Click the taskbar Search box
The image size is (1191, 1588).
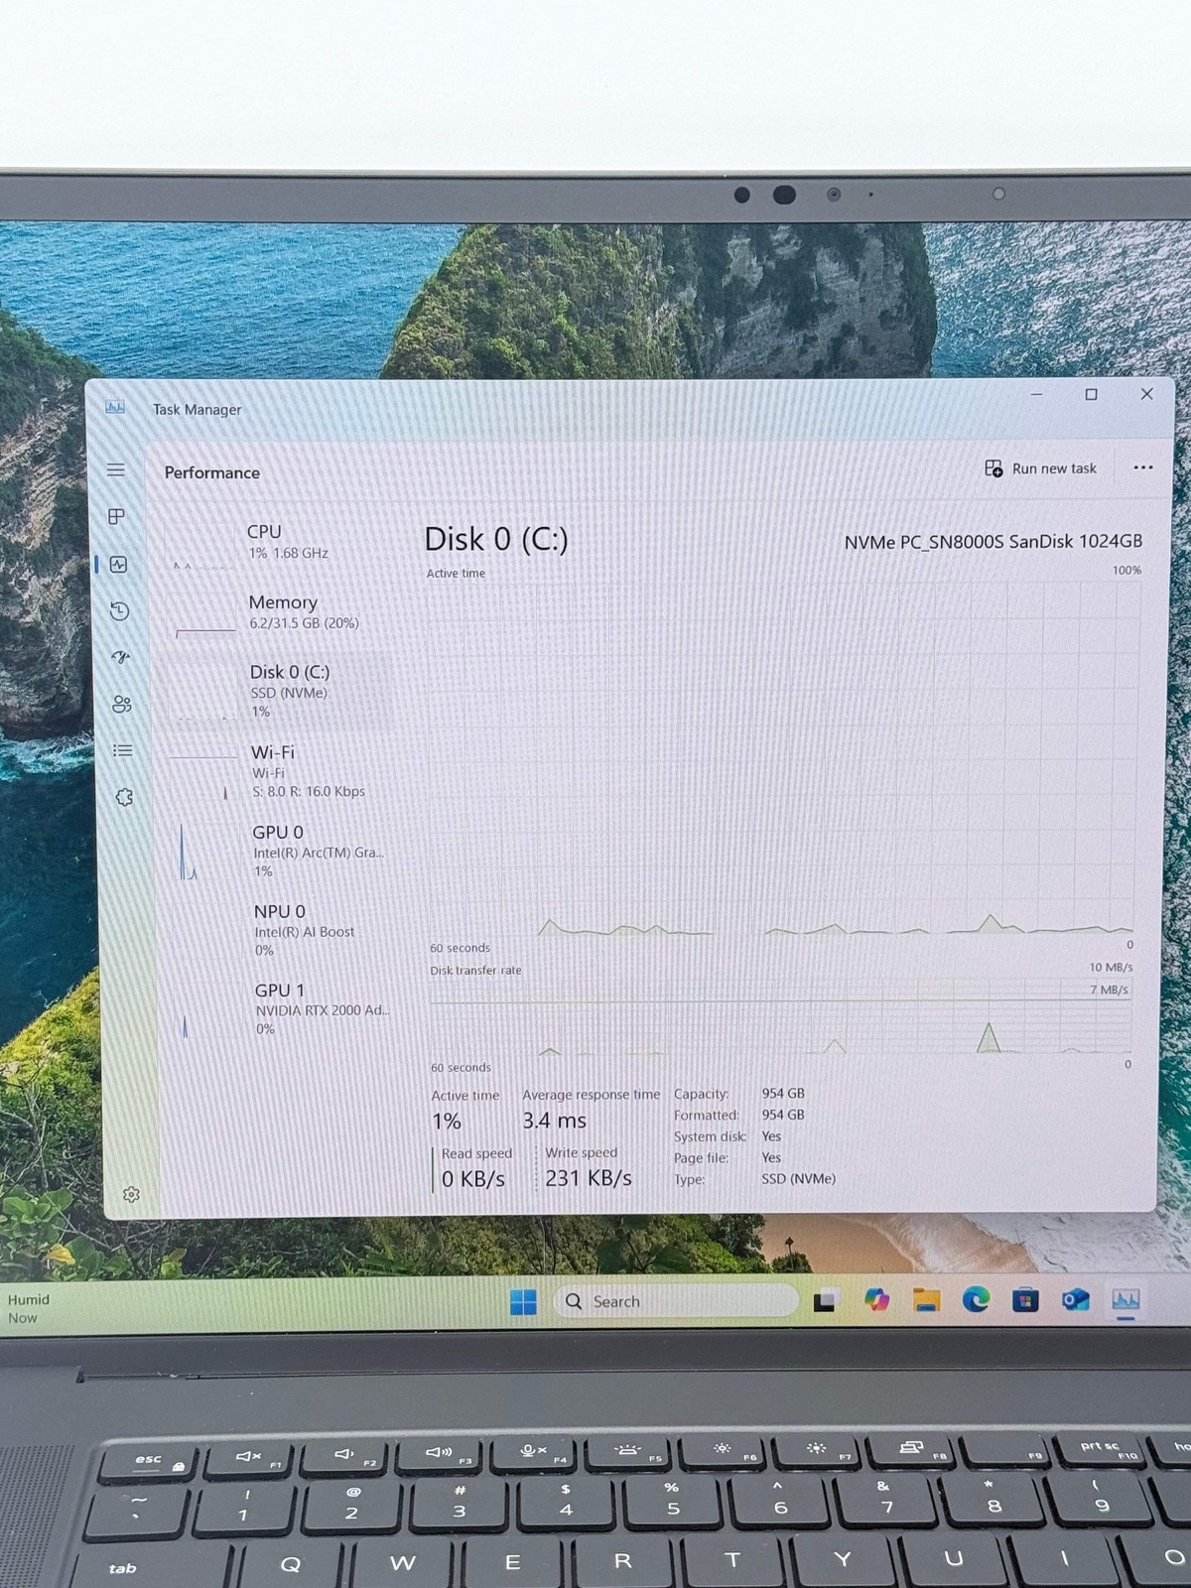click(676, 1301)
